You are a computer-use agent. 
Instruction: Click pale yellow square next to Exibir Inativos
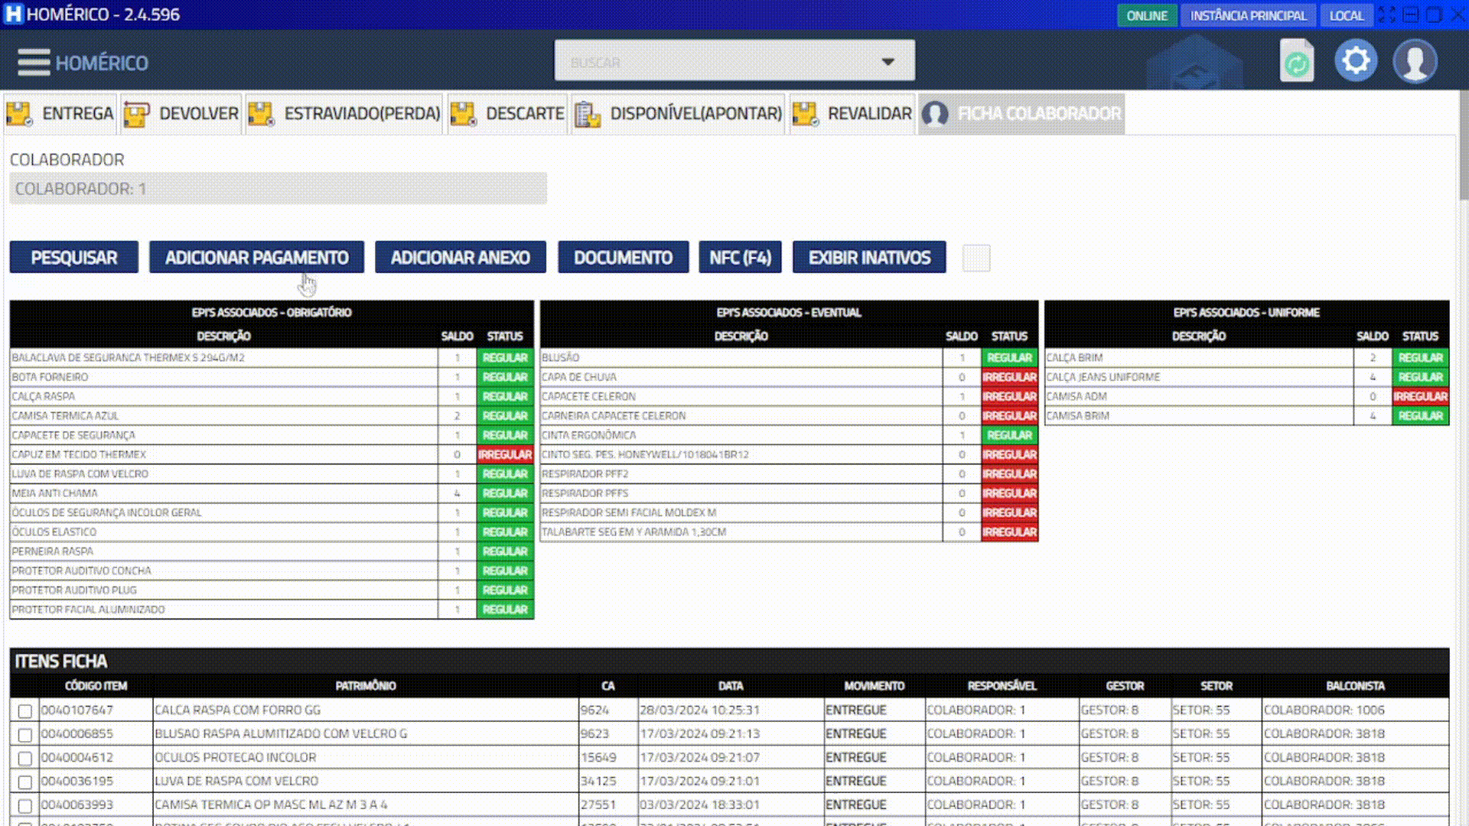(x=976, y=258)
